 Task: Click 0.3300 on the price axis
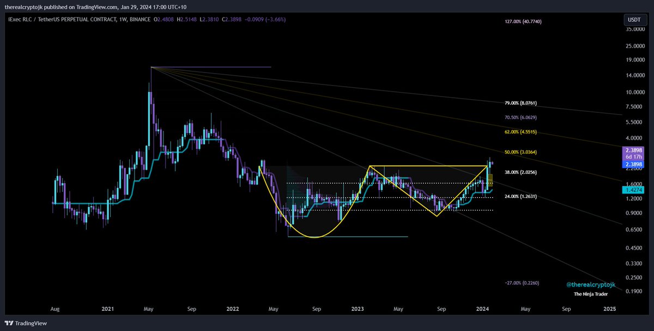[634, 264]
